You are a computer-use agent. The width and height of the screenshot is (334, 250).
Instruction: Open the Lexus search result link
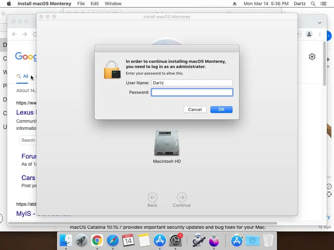click(x=26, y=112)
